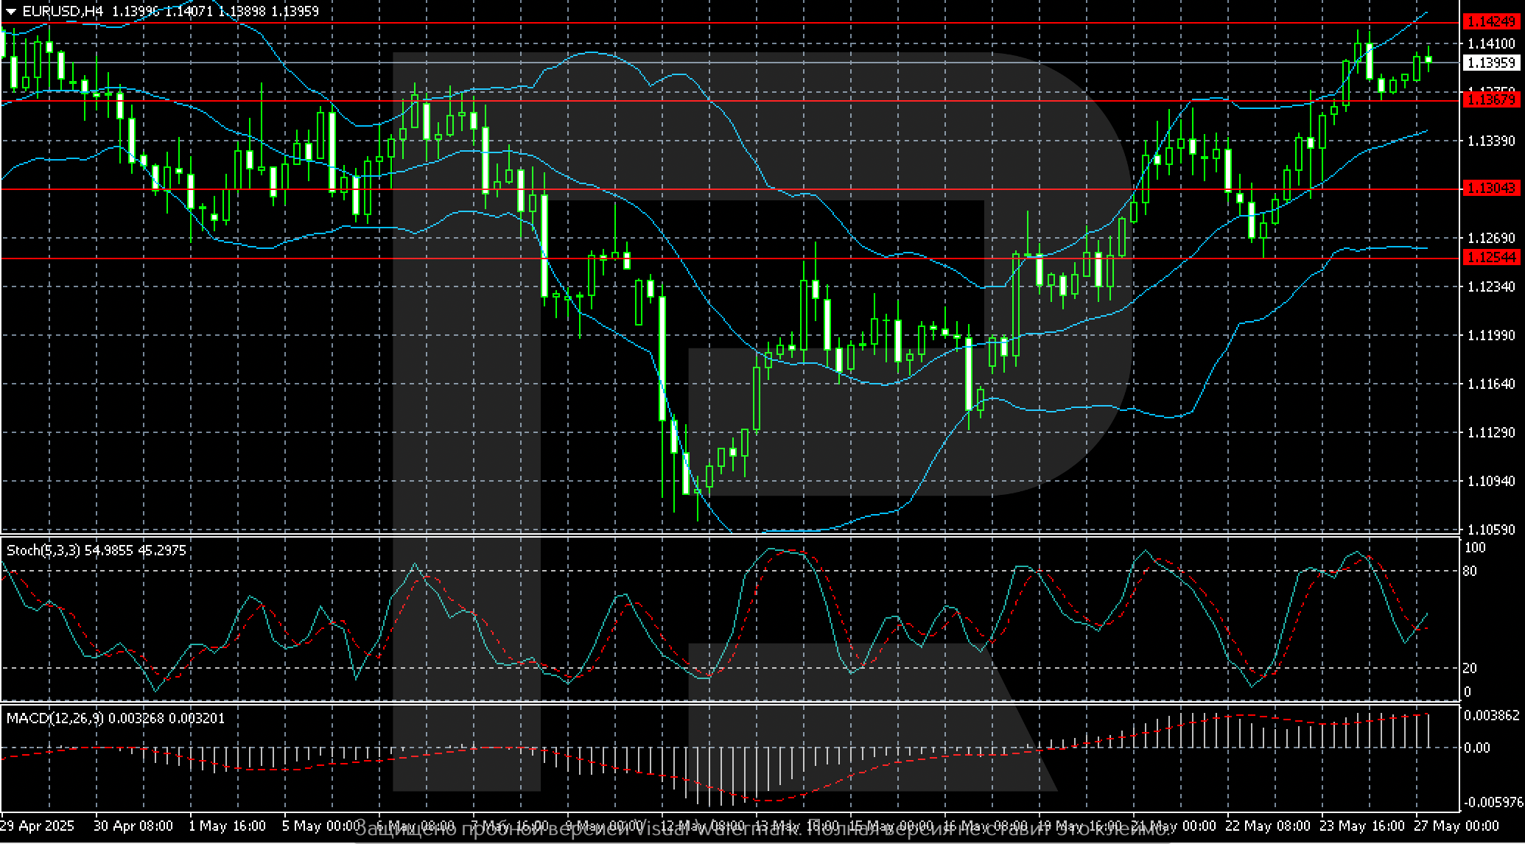Click the 1.11990 price scale value
This screenshot has width=1525, height=844.
(x=1491, y=335)
